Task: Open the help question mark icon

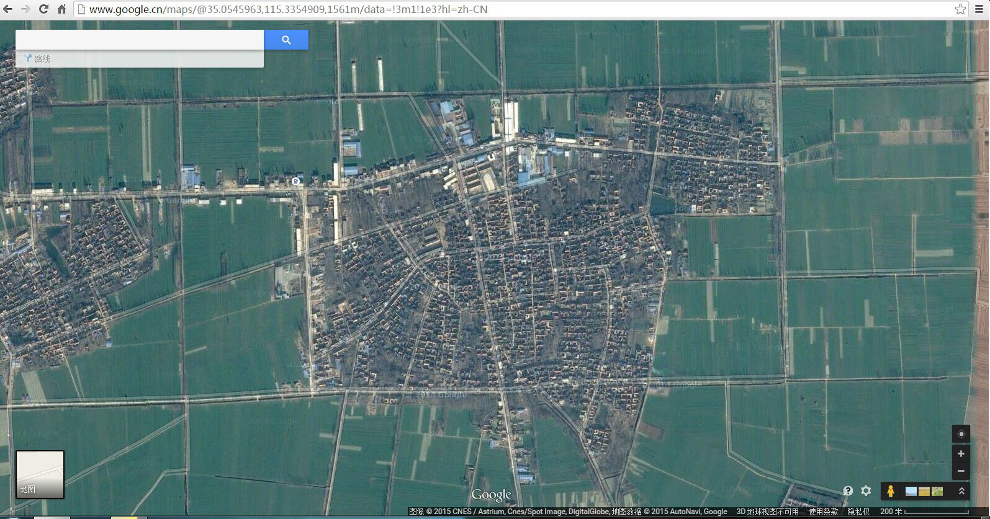Action: pos(848,491)
